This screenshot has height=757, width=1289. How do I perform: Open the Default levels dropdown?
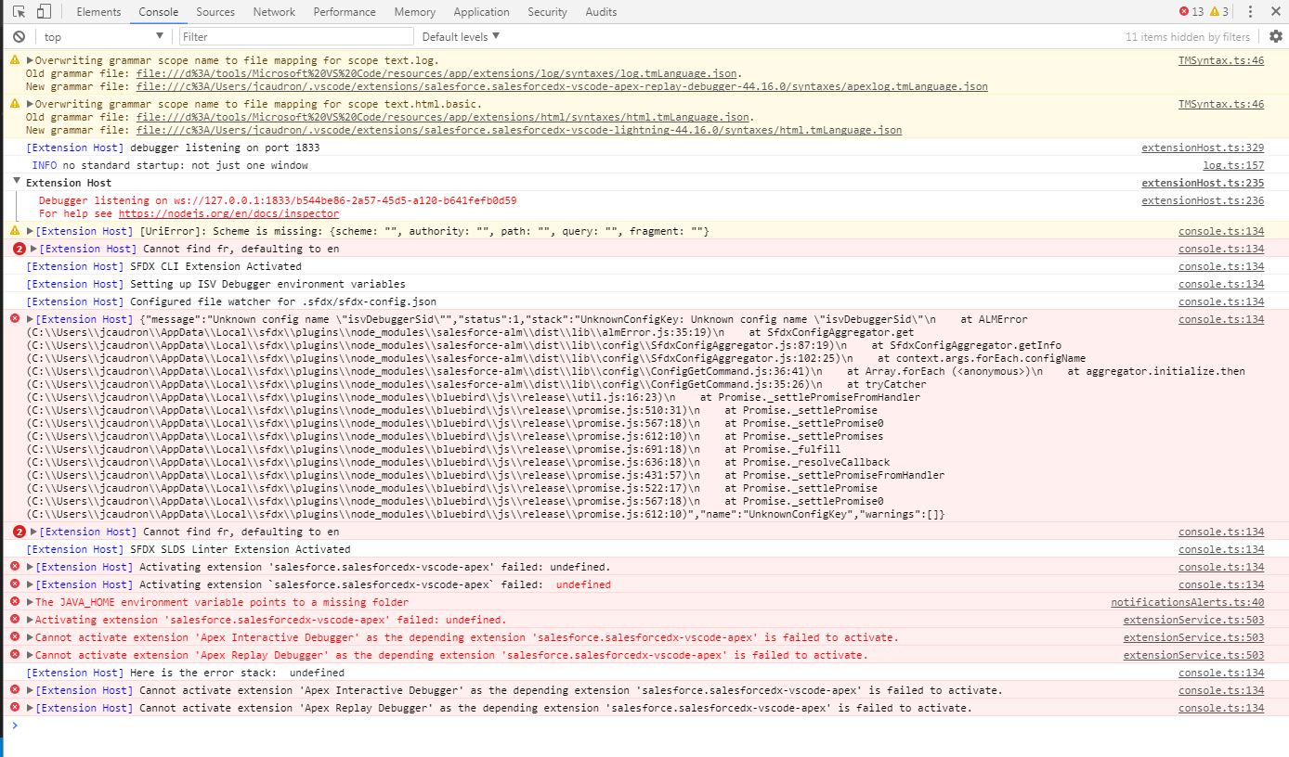point(461,36)
